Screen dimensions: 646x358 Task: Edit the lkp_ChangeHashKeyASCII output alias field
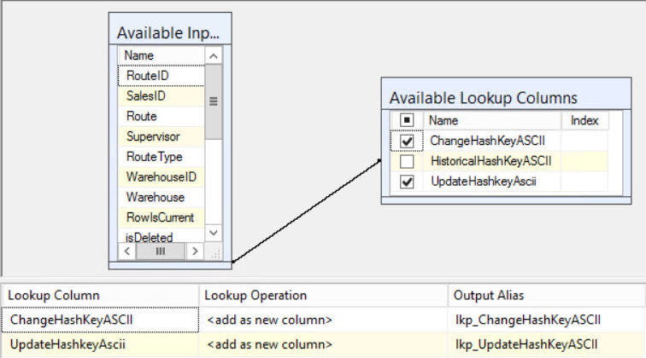click(545, 320)
